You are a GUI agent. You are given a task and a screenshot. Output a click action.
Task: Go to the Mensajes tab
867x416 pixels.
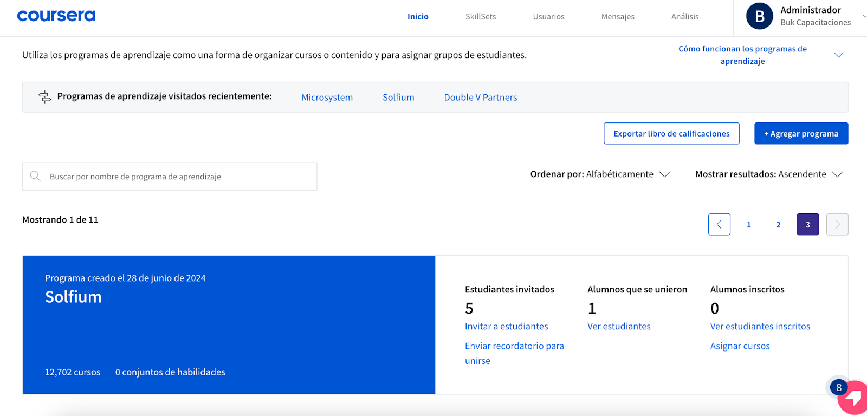(618, 17)
